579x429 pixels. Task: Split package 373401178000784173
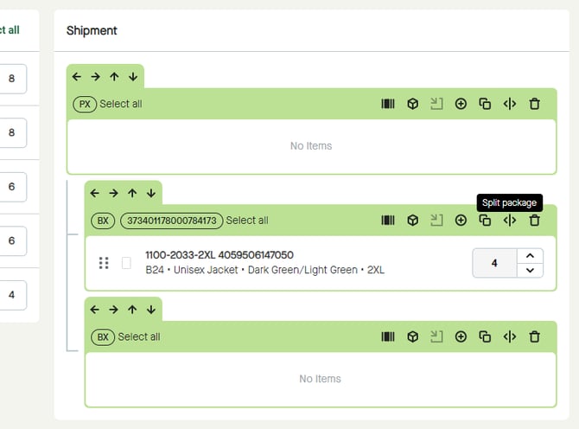510,221
